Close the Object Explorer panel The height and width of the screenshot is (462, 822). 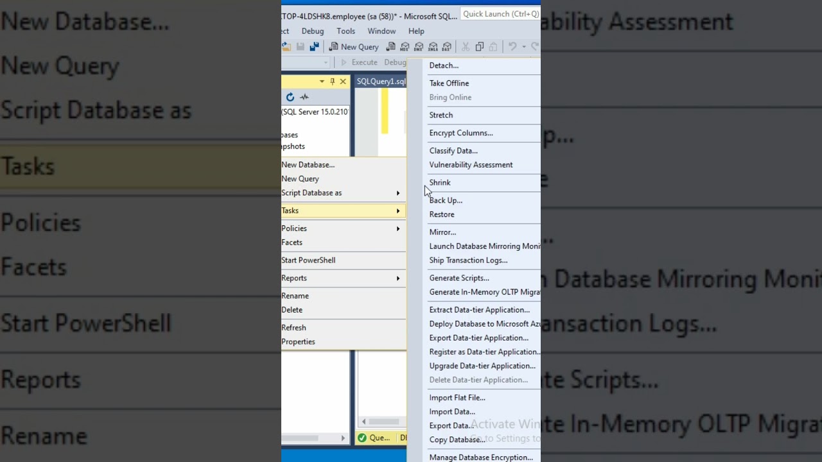[x=343, y=81]
